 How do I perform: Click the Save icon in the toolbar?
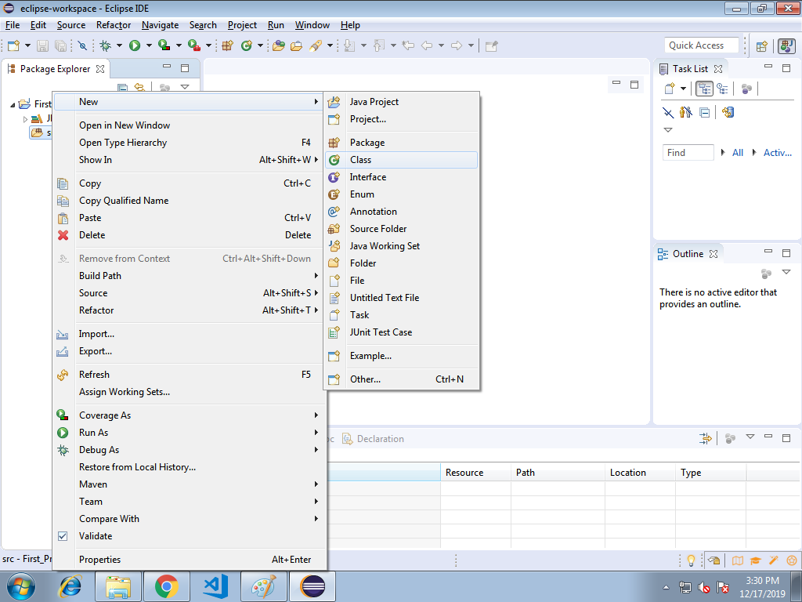[x=42, y=45]
